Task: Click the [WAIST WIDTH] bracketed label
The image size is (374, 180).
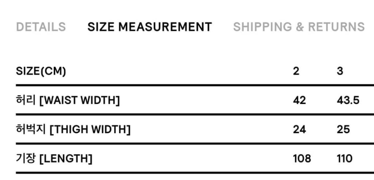Action: pos(79,100)
